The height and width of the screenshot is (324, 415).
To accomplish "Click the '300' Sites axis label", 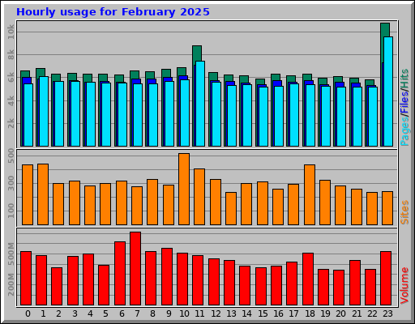I will click(11, 183).
